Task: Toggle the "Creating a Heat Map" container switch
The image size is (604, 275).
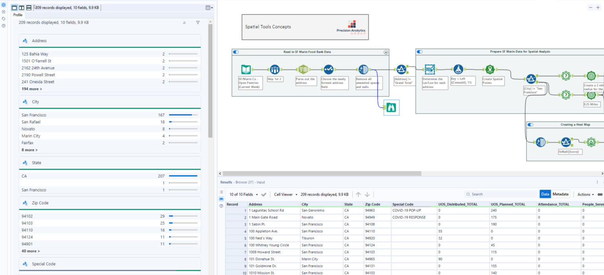Action: [x=530, y=125]
